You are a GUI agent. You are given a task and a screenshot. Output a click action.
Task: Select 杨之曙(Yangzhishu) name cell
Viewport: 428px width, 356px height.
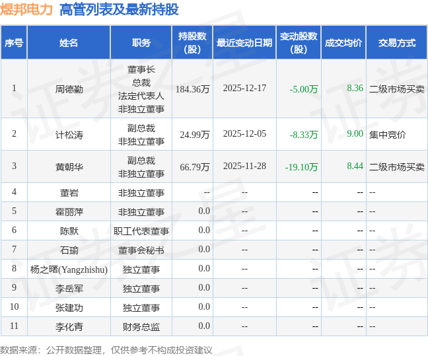click(x=69, y=269)
